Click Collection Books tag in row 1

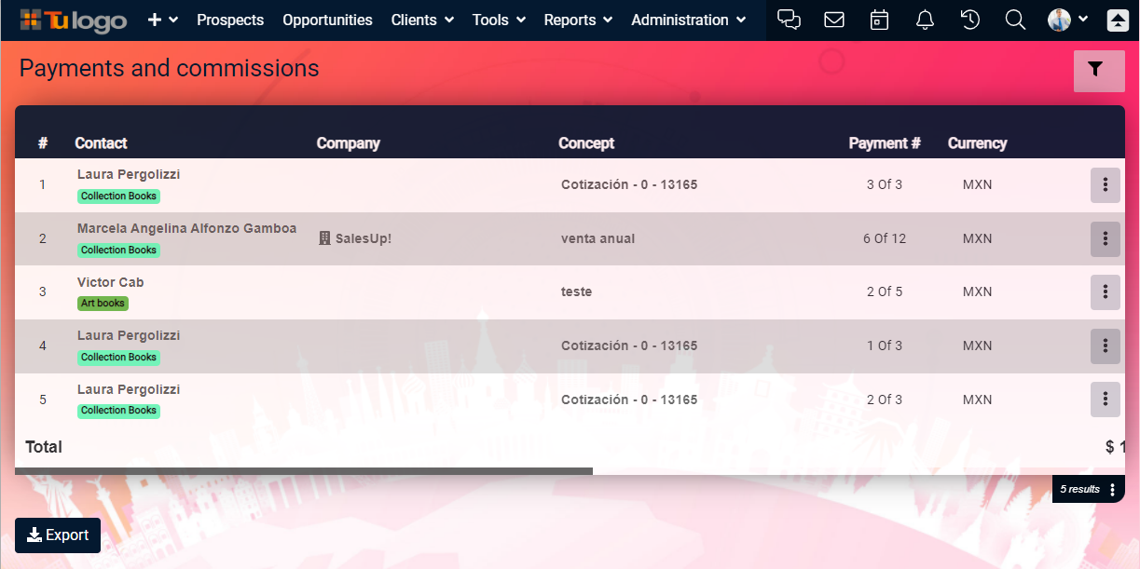(118, 196)
